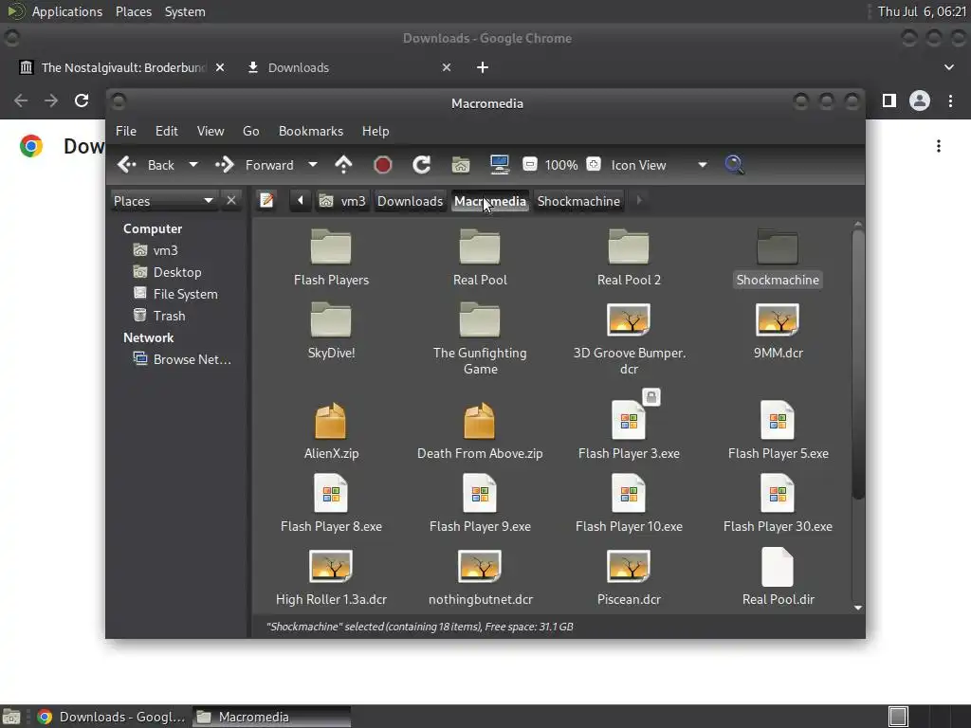Open the Edit menu
The height and width of the screenshot is (728, 971).
166,131
